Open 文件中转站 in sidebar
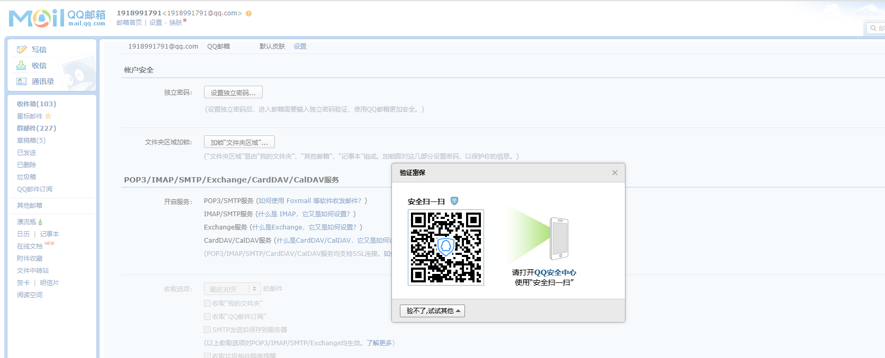The image size is (885, 358). point(33,271)
